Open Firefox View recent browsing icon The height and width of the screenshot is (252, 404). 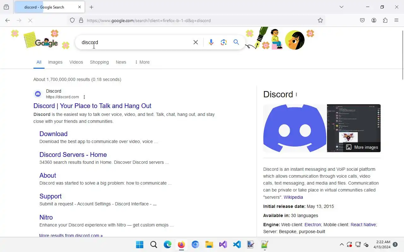click(x=6, y=7)
